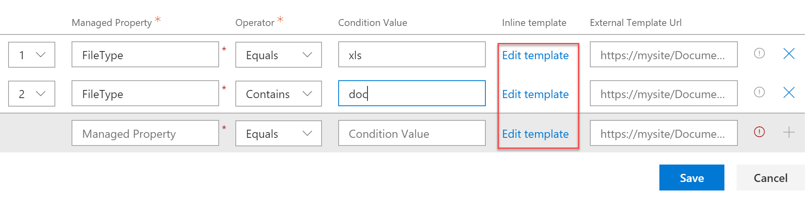Delete row 1 with the X icon

(789, 53)
